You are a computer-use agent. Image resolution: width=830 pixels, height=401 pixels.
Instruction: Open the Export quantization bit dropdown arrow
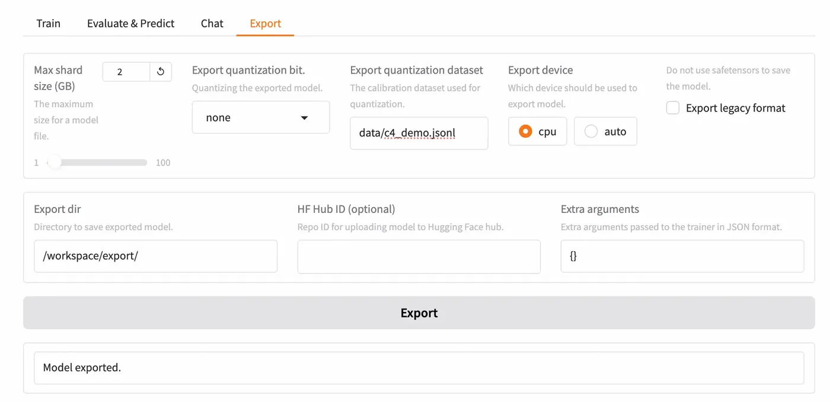(x=304, y=117)
